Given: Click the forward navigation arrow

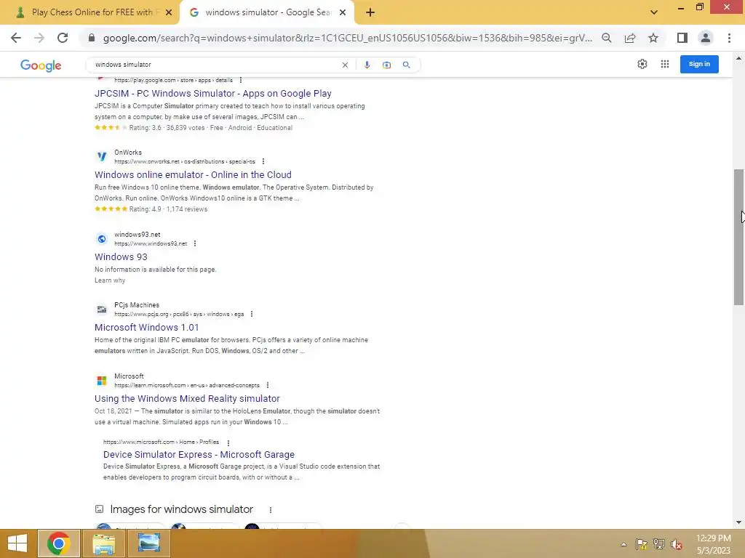Looking at the screenshot, I should (39, 38).
